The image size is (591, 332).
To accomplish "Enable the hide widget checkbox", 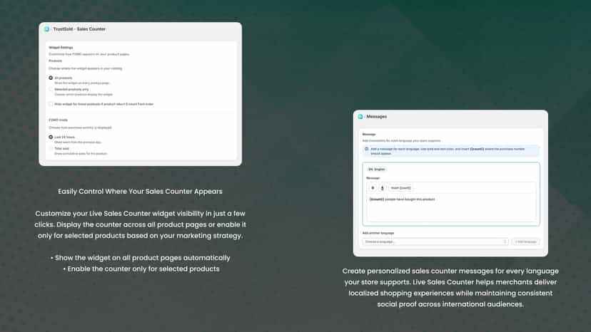I will coord(51,104).
